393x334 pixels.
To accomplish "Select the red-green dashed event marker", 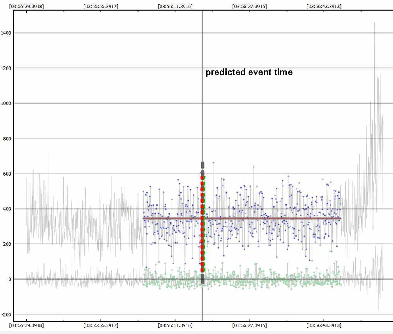I will pyautogui.click(x=203, y=224).
